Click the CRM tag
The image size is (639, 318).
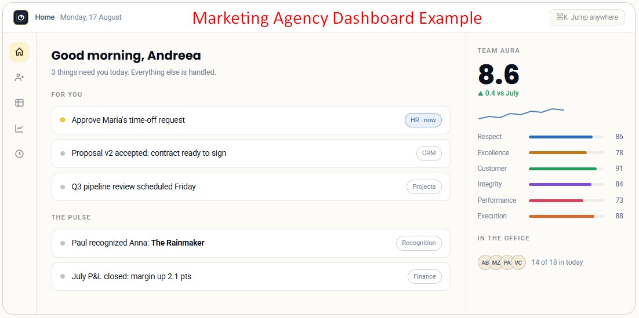click(x=429, y=153)
